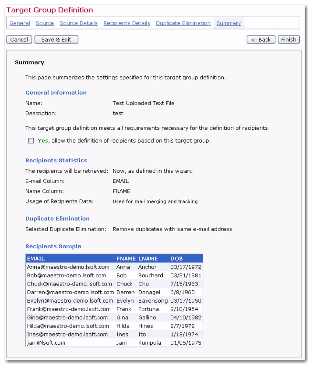Click the last name Eavensong
The width and height of the screenshot is (313, 368).
point(153,301)
